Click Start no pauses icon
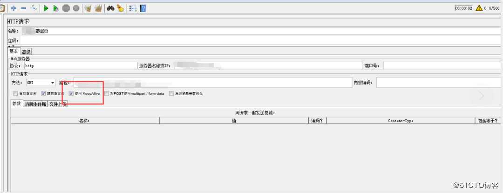This screenshot has height=193, width=503. [56, 8]
